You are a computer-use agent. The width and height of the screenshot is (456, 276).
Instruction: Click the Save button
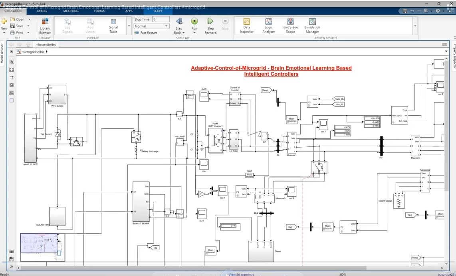tap(17, 26)
